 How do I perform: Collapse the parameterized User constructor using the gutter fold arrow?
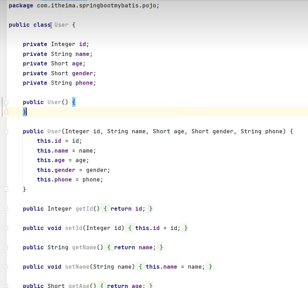pos(6,132)
